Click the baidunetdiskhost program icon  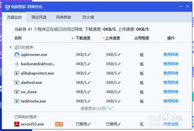point(17,64)
